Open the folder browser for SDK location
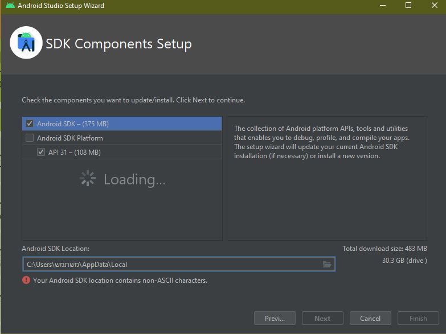446x334 pixels. point(327,264)
